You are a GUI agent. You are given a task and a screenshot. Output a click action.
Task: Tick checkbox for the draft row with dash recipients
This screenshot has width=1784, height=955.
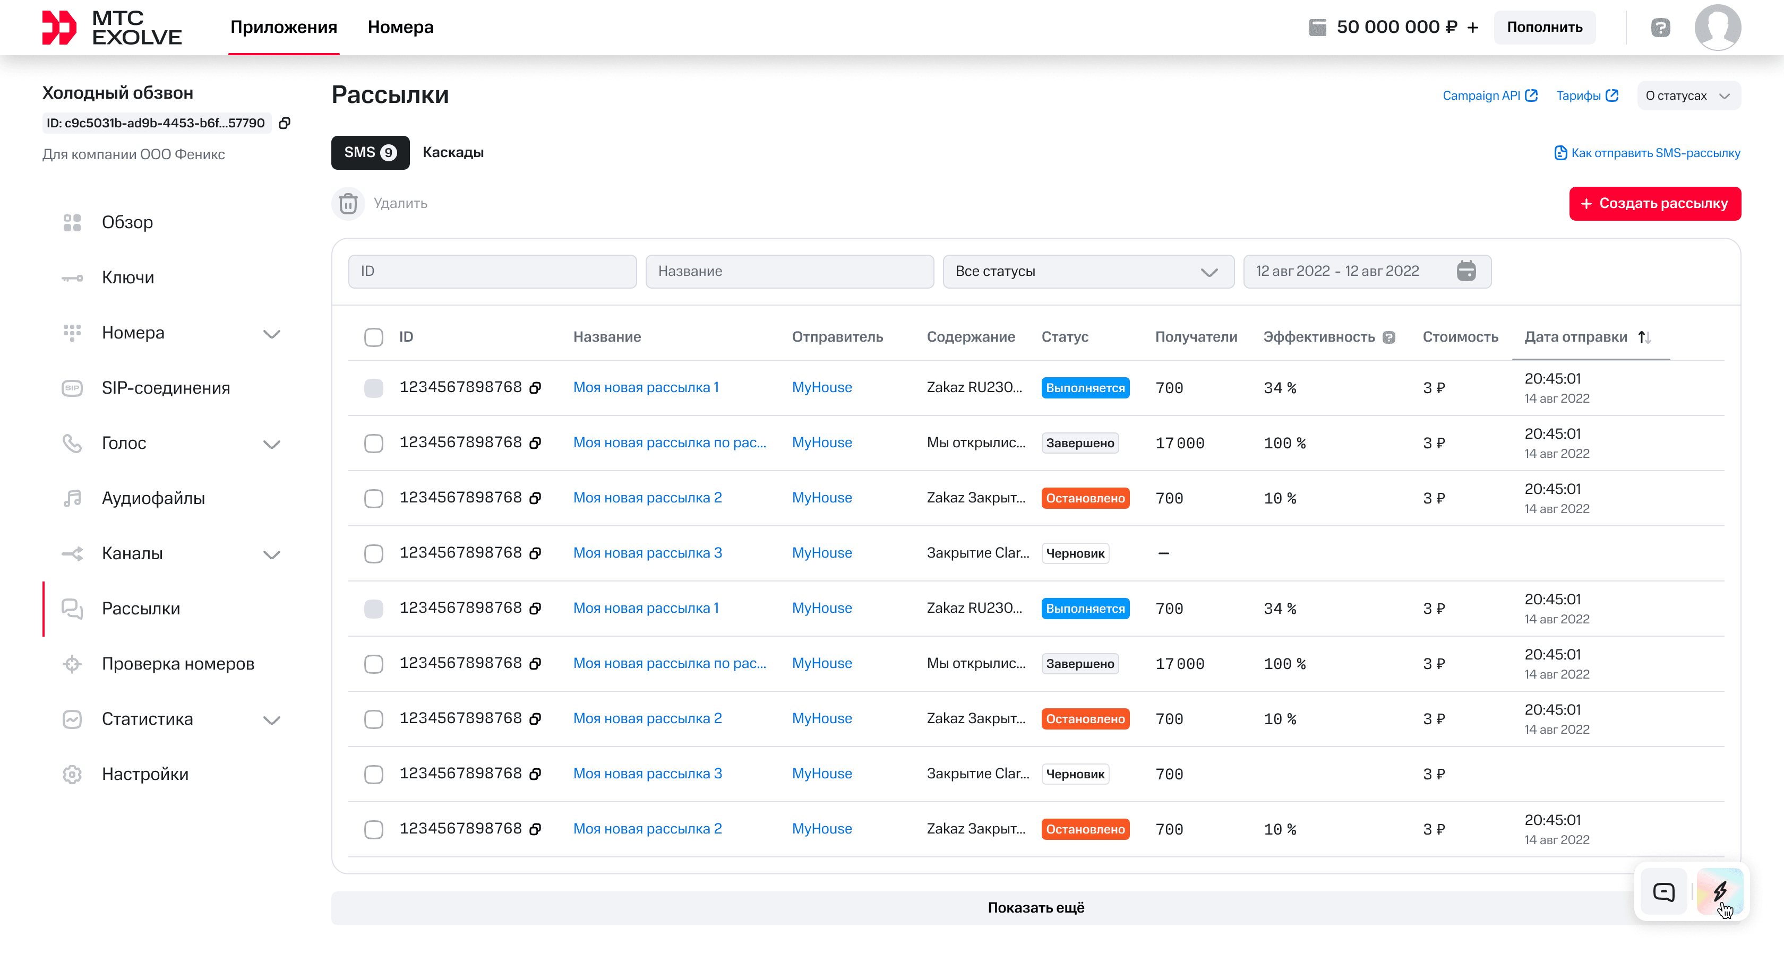[x=373, y=553]
